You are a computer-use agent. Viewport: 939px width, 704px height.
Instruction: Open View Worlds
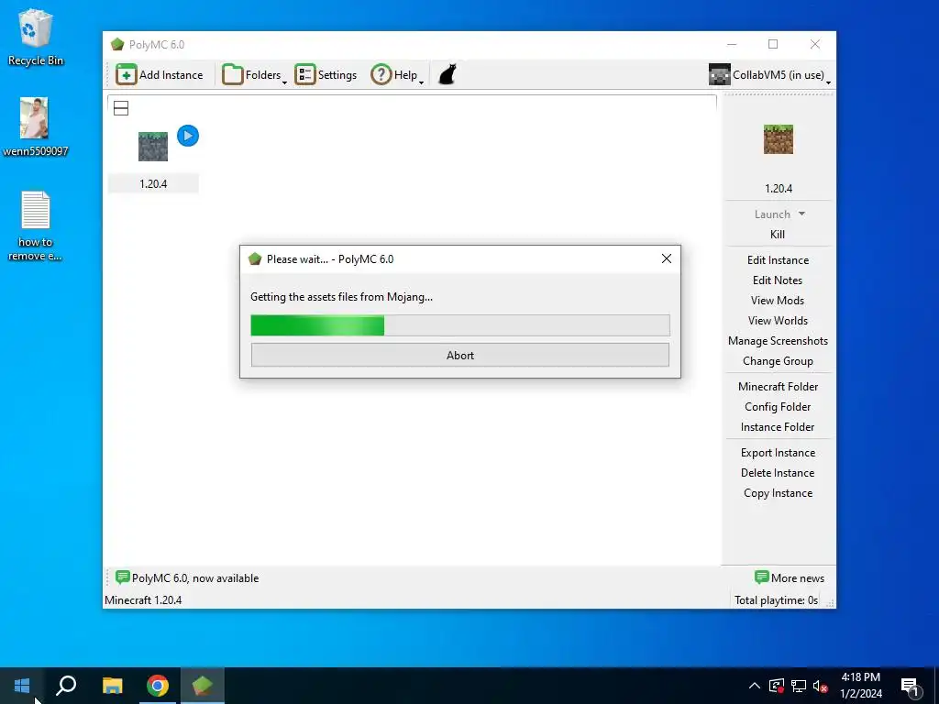(x=778, y=321)
